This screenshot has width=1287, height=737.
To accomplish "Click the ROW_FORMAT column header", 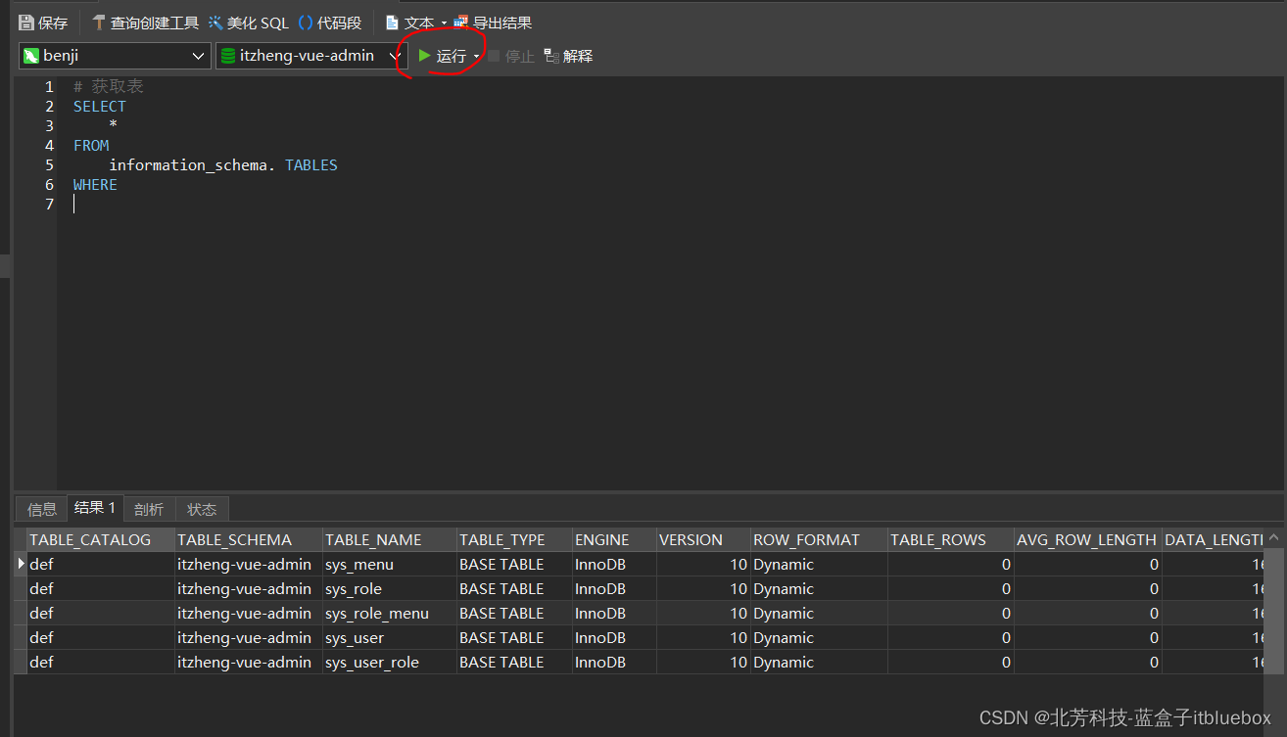I will (819, 539).
